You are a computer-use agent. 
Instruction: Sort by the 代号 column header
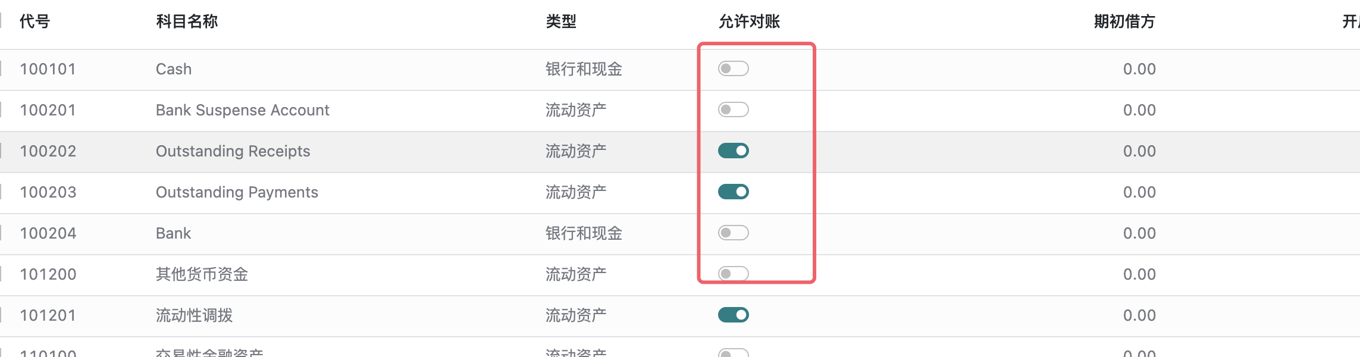click(x=35, y=22)
